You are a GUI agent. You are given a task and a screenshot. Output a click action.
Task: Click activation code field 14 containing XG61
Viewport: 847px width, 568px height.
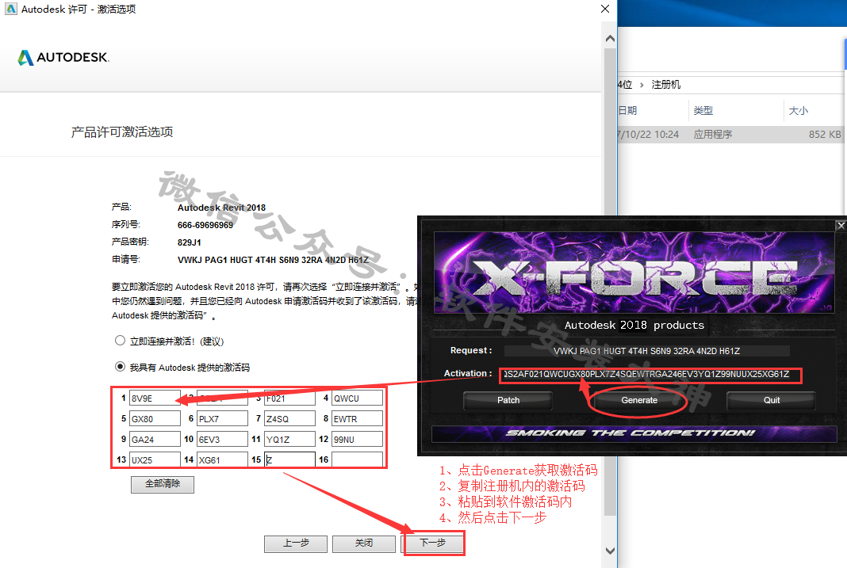click(x=222, y=459)
